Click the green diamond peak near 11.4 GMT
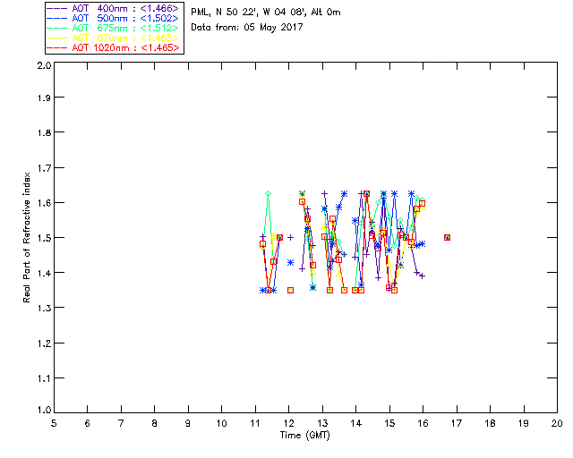Image resolution: width=573 pixels, height=458 pixels. pos(269,193)
